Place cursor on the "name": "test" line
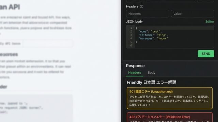The height and width of the screenshot is (122, 218). click(150, 32)
